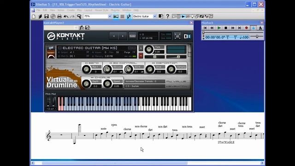Open the Layout menu

[x=88, y=10]
